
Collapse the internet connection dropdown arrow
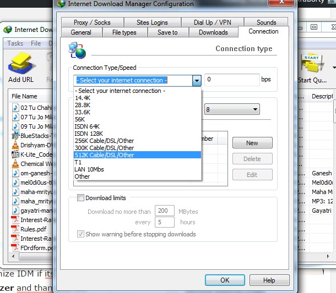pyautogui.click(x=197, y=81)
